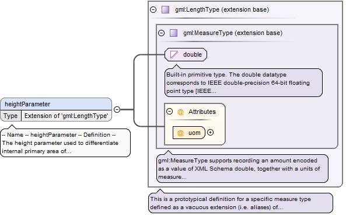Screen dimensions: 353x215
Task: Click the simple type icon in double node
Action: (174, 54)
